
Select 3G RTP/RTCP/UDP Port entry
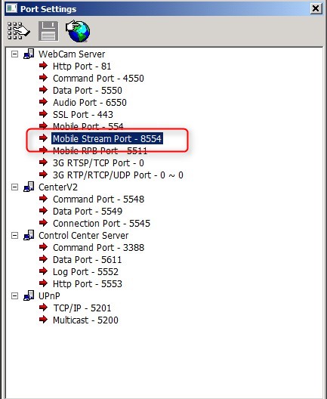[118, 175]
